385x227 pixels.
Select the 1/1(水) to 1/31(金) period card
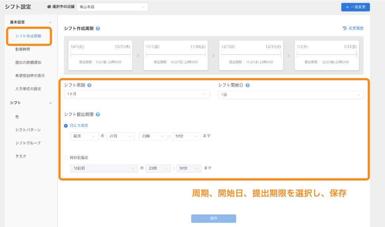pos(327,55)
